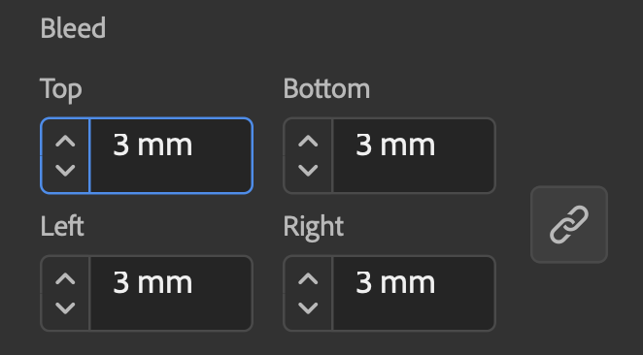The height and width of the screenshot is (355, 643).
Task: Increase Top bleed with up arrow
Action: (x=65, y=142)
